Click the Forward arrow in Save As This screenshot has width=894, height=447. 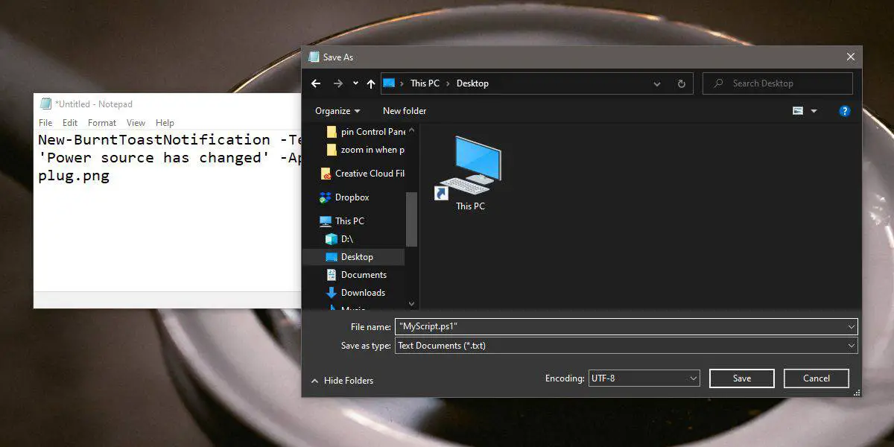(338, 83)
